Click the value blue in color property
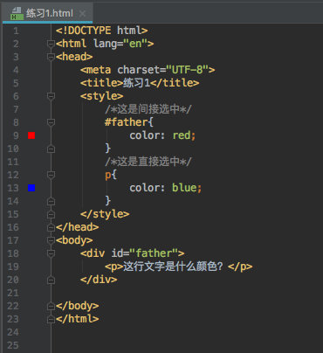323x353 pixels. coord(184,188)
